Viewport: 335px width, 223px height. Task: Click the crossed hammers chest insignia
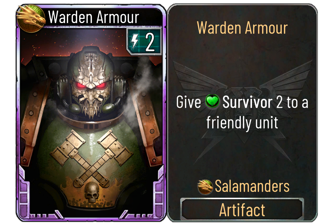point(92,157)
